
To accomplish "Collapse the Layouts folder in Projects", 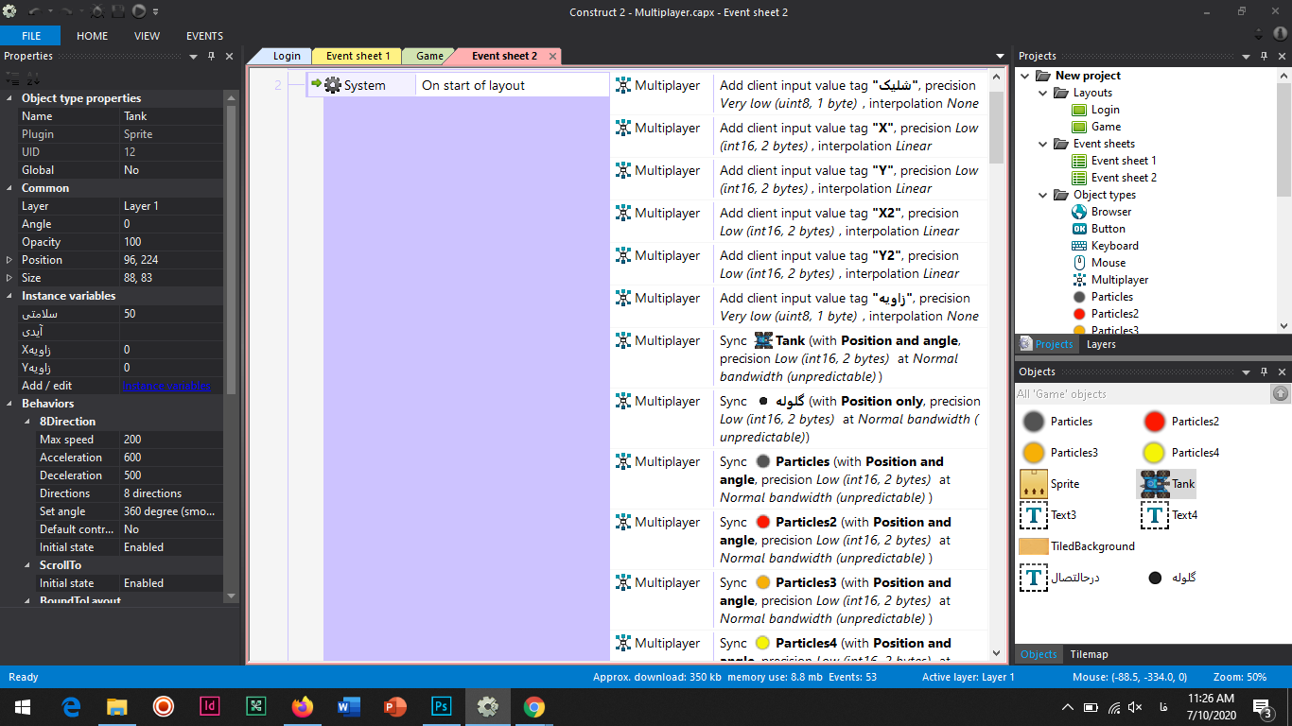I will 1041,93.
